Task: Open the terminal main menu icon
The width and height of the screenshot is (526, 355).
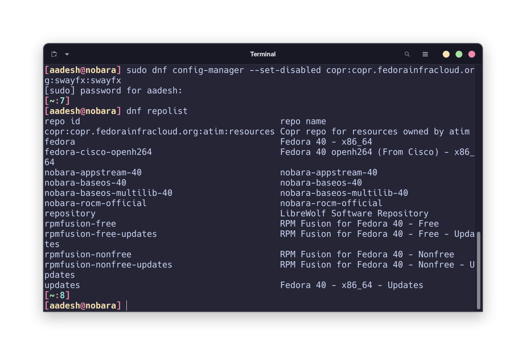Action: pyautogui.click(x=425, y=54)
